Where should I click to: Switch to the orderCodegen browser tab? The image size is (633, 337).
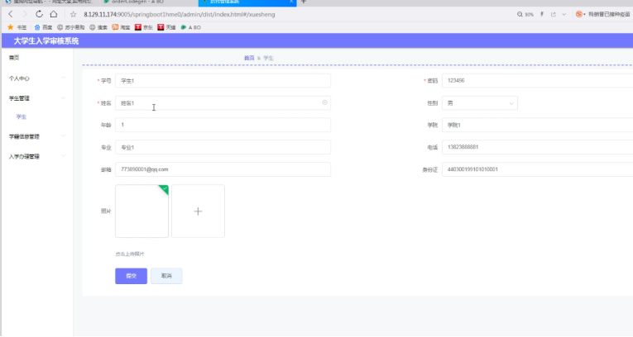pyautogui.click(x=137, y=2)
